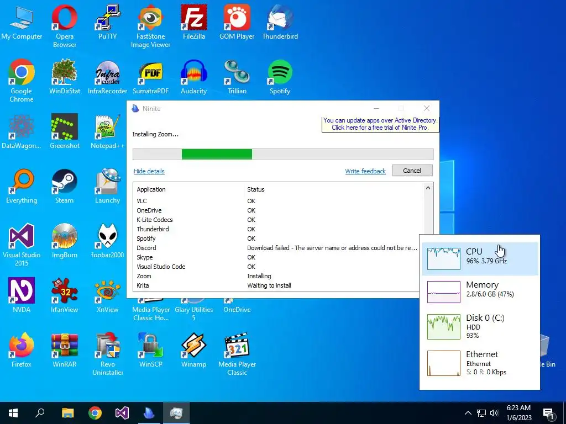Click the Ninite Pro free trial tooltip
The width and height of the screenshot is (566, 424).
pyautogui.click(x=380, y=124)
